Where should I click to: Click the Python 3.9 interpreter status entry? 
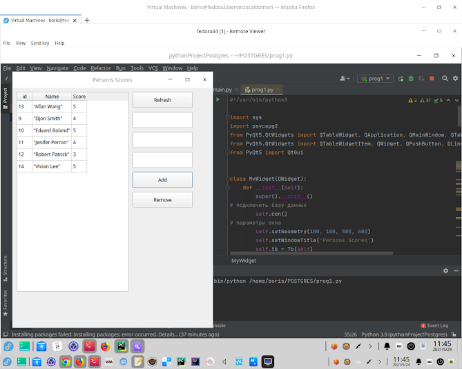click(x=404, y=335)
